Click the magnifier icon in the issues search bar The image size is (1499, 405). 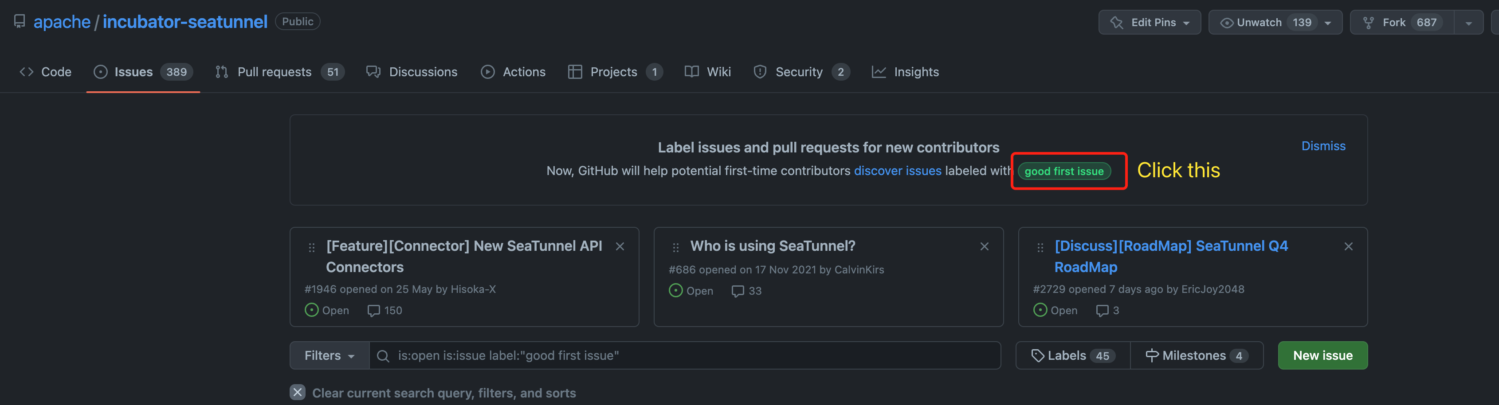(x=383, y=355)
